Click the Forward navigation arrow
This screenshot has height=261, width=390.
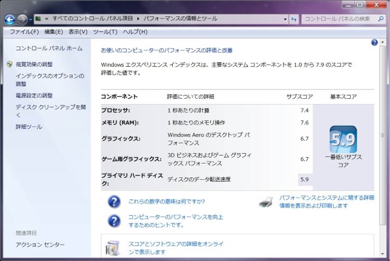[x=22, y=20]
